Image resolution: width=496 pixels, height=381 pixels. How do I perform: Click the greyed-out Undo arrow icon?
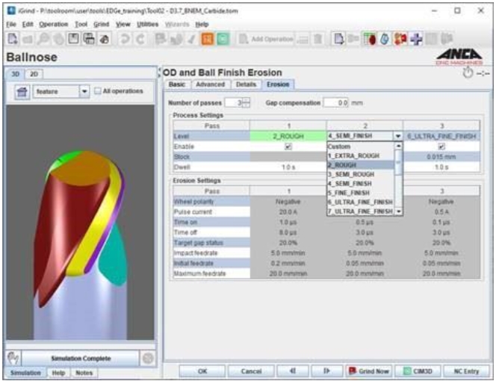tap(125, 39)
